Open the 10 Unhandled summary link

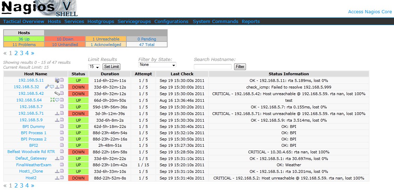(65, 45)
